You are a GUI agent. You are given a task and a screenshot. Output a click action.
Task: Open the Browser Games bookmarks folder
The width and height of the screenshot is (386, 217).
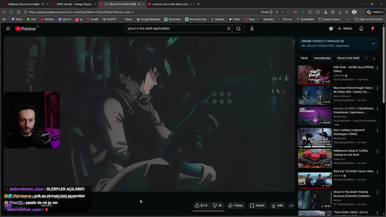tap(329, 19)
